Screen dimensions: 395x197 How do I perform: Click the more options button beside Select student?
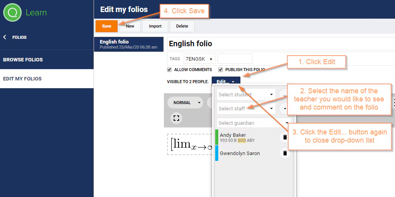(285, 95)
